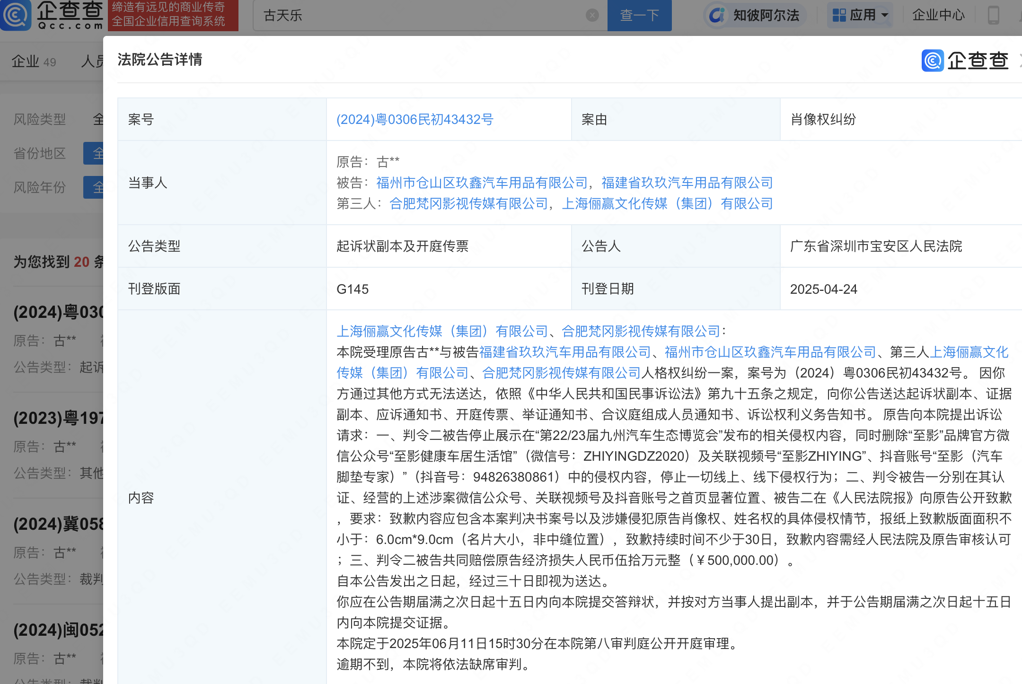This screenshot has width=1022, height=684.
Task: Click the 企查查 logo in dialog header
Action: pos(965,61)
